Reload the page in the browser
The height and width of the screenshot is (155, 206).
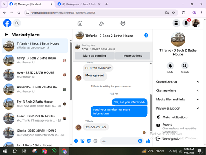tap(19, 13)
